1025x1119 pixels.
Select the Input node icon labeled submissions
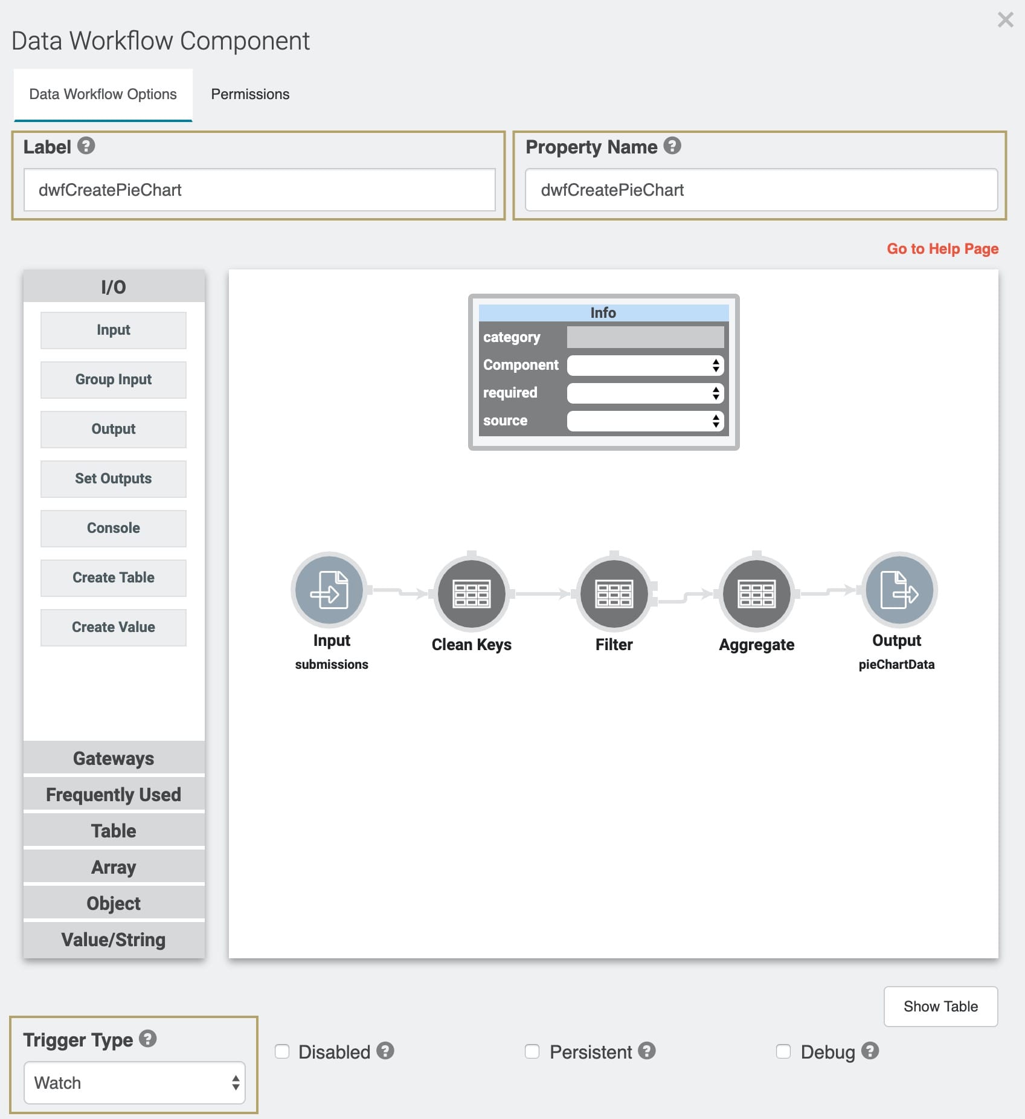[329, 590]
